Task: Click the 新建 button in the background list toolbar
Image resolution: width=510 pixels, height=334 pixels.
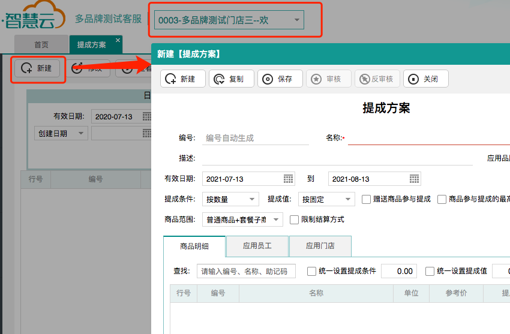Action: click(38, 68)
